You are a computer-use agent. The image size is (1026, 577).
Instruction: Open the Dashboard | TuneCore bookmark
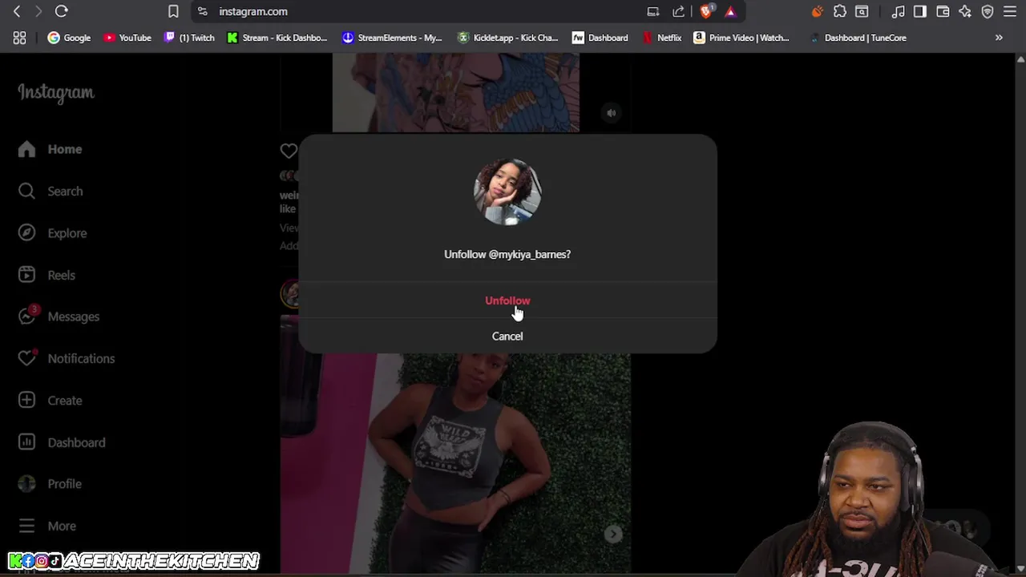(x=858, y=38)
